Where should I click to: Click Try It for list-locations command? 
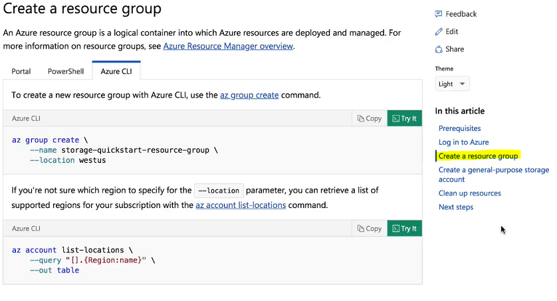point(405,229)
